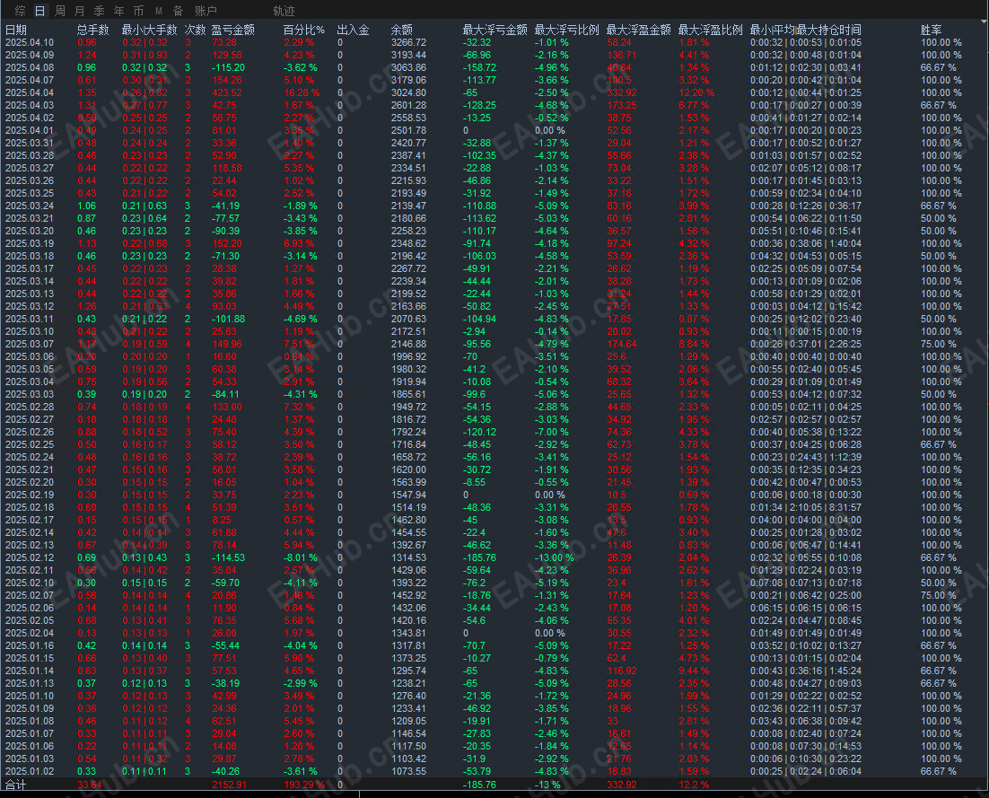Switch to the M tab

[x=158, y=11]
